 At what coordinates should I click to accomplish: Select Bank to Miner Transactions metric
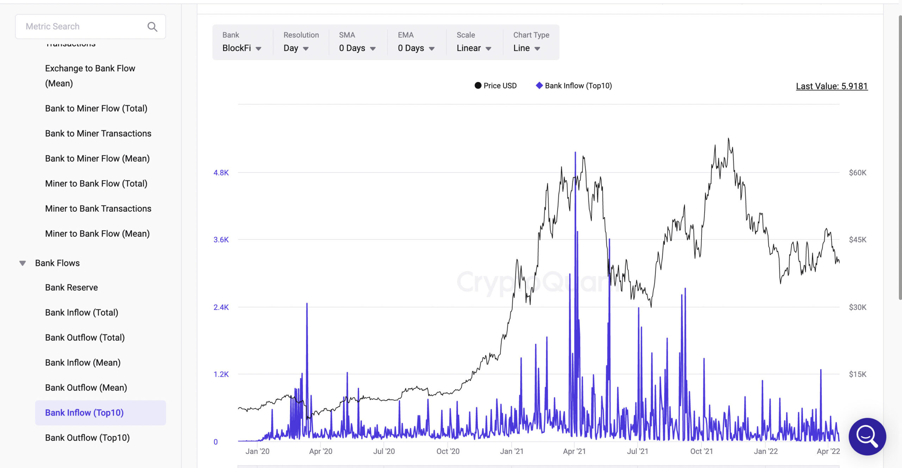[x=98, y=133]
